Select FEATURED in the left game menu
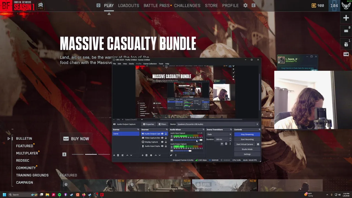The height and width of the screenshot is (198, 352). 24,146
